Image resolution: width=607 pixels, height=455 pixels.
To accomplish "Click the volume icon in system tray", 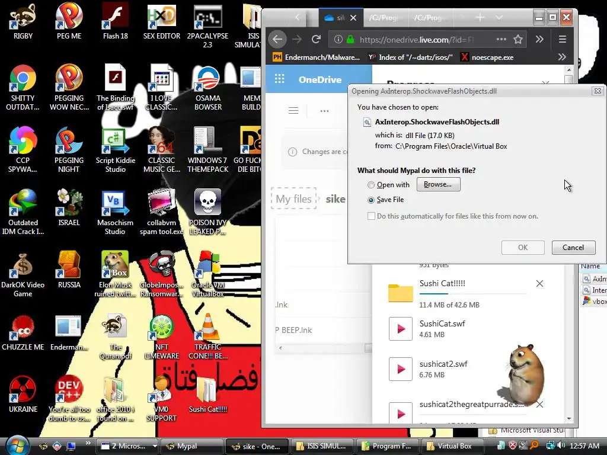I will [x=561, y=446].
